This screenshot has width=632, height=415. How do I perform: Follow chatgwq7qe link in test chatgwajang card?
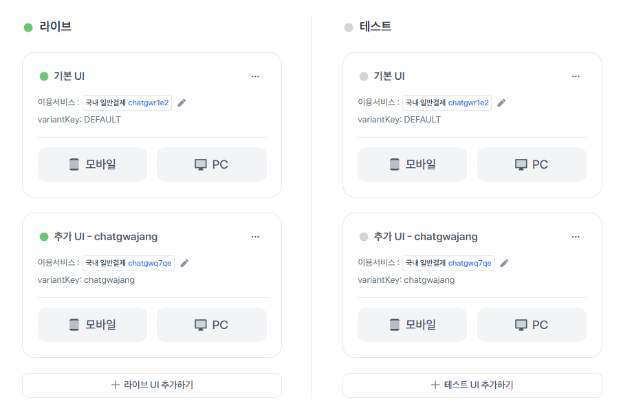tap(470, 264)
